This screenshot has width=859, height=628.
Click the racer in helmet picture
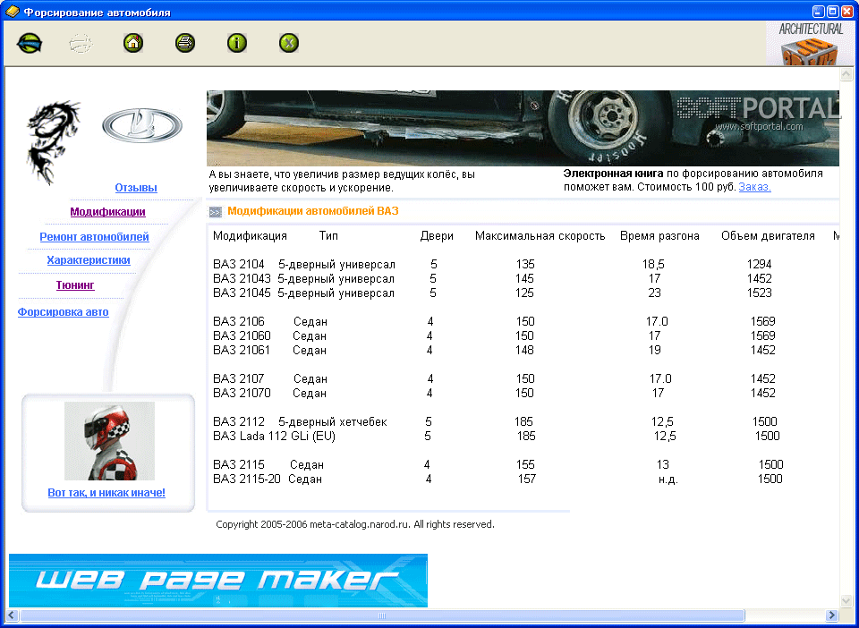[109, 441]
